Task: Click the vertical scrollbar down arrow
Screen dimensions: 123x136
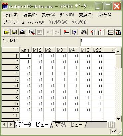Action: point(118,119)
